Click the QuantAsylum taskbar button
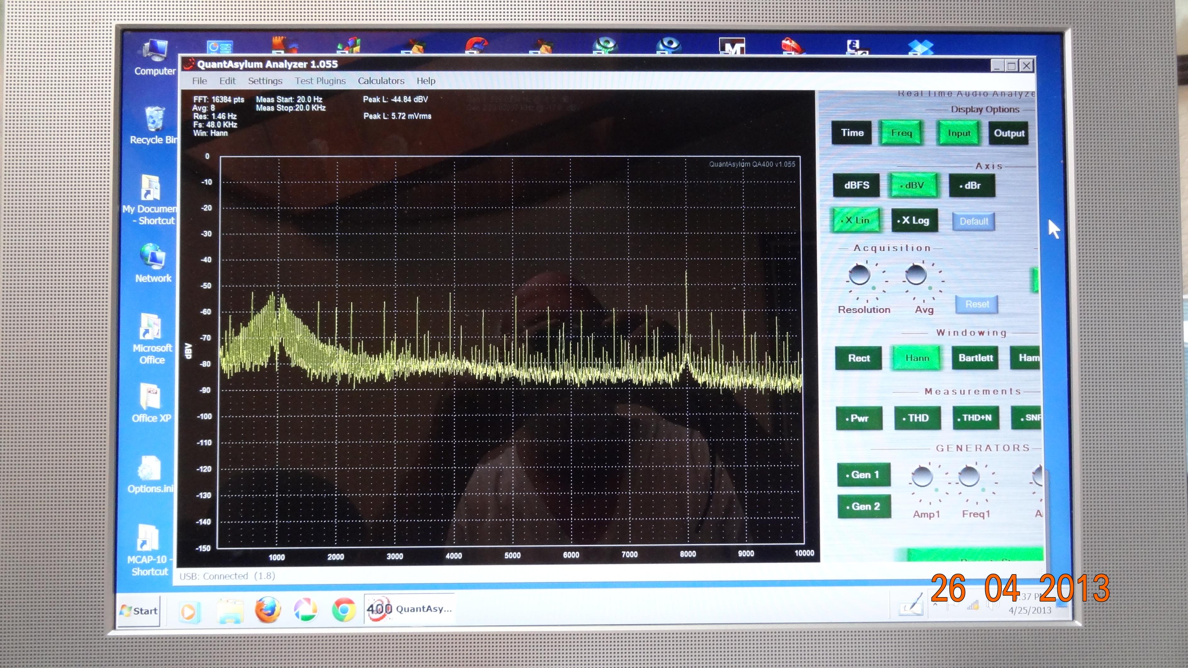The width and height of the screenshot is (1188, 668). 409,609
